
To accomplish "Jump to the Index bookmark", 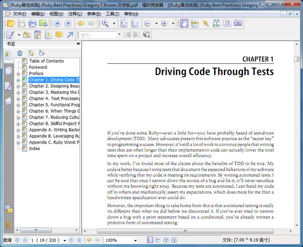I will click(x=34, y=149).
